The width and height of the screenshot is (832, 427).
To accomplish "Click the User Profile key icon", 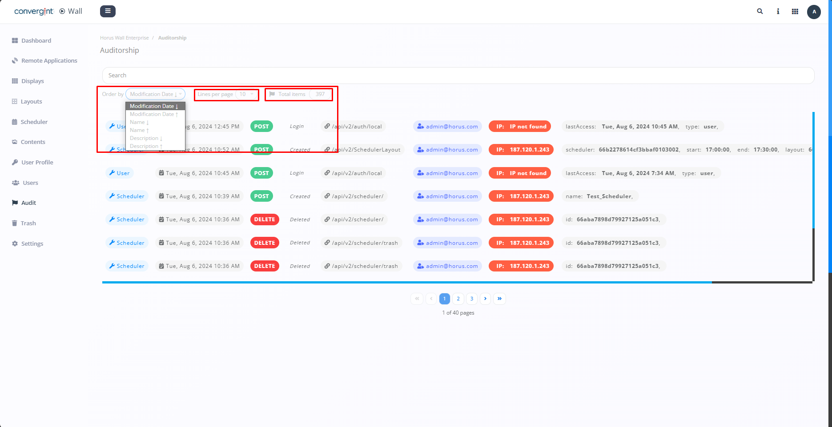I will [15, 163].
